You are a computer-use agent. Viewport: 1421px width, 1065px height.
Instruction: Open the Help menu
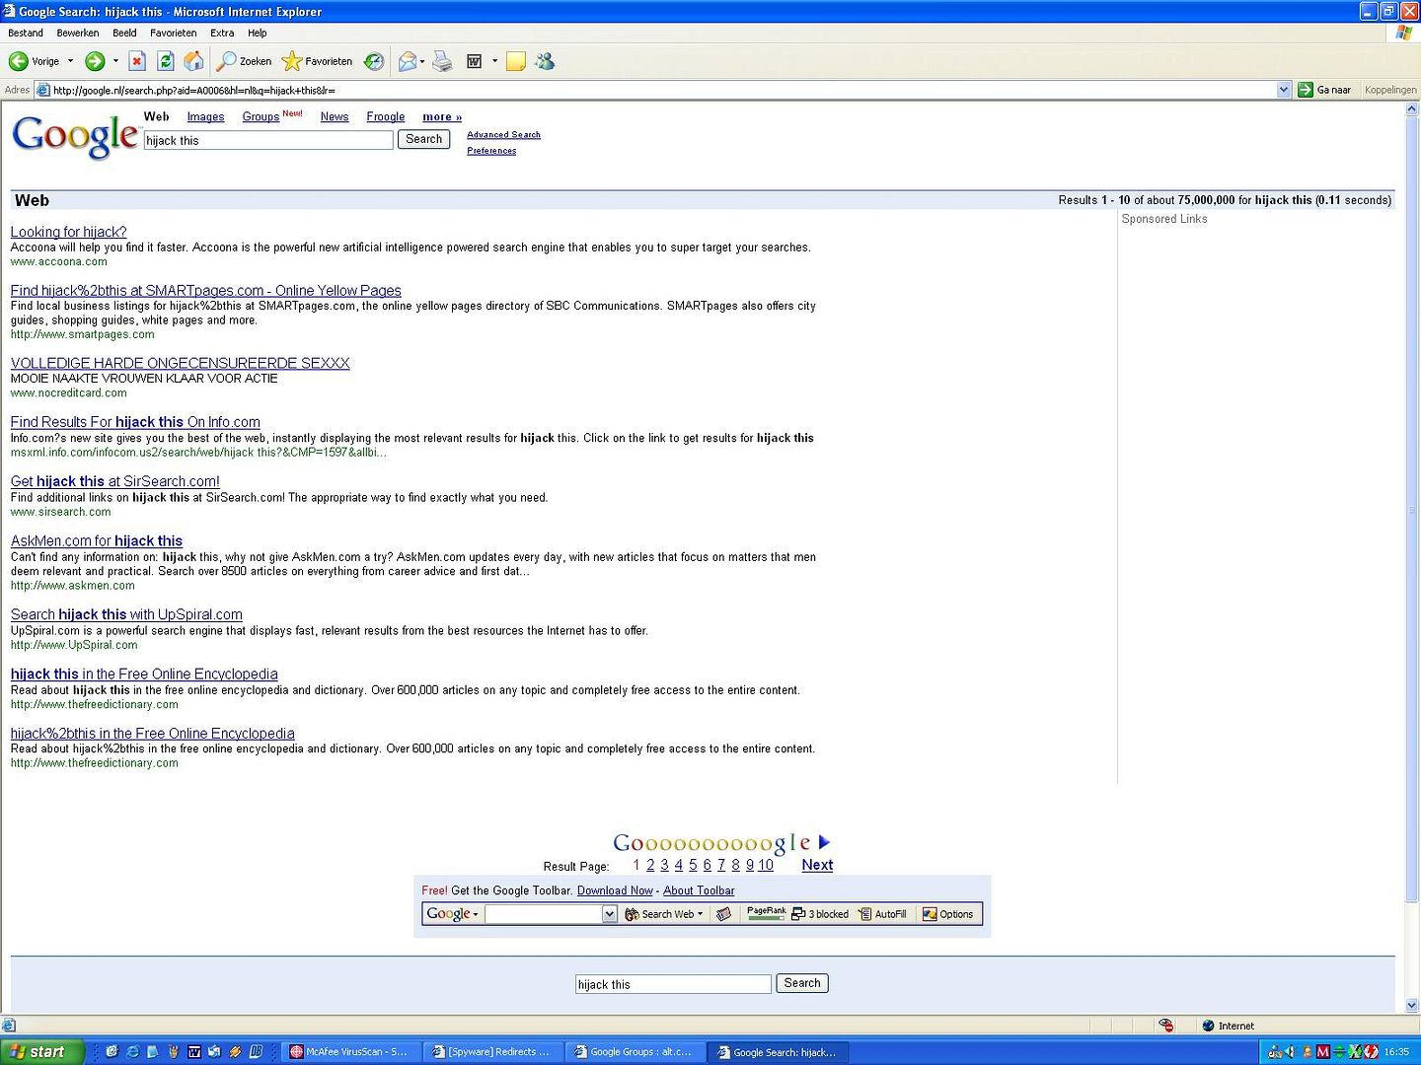point(258,33)
